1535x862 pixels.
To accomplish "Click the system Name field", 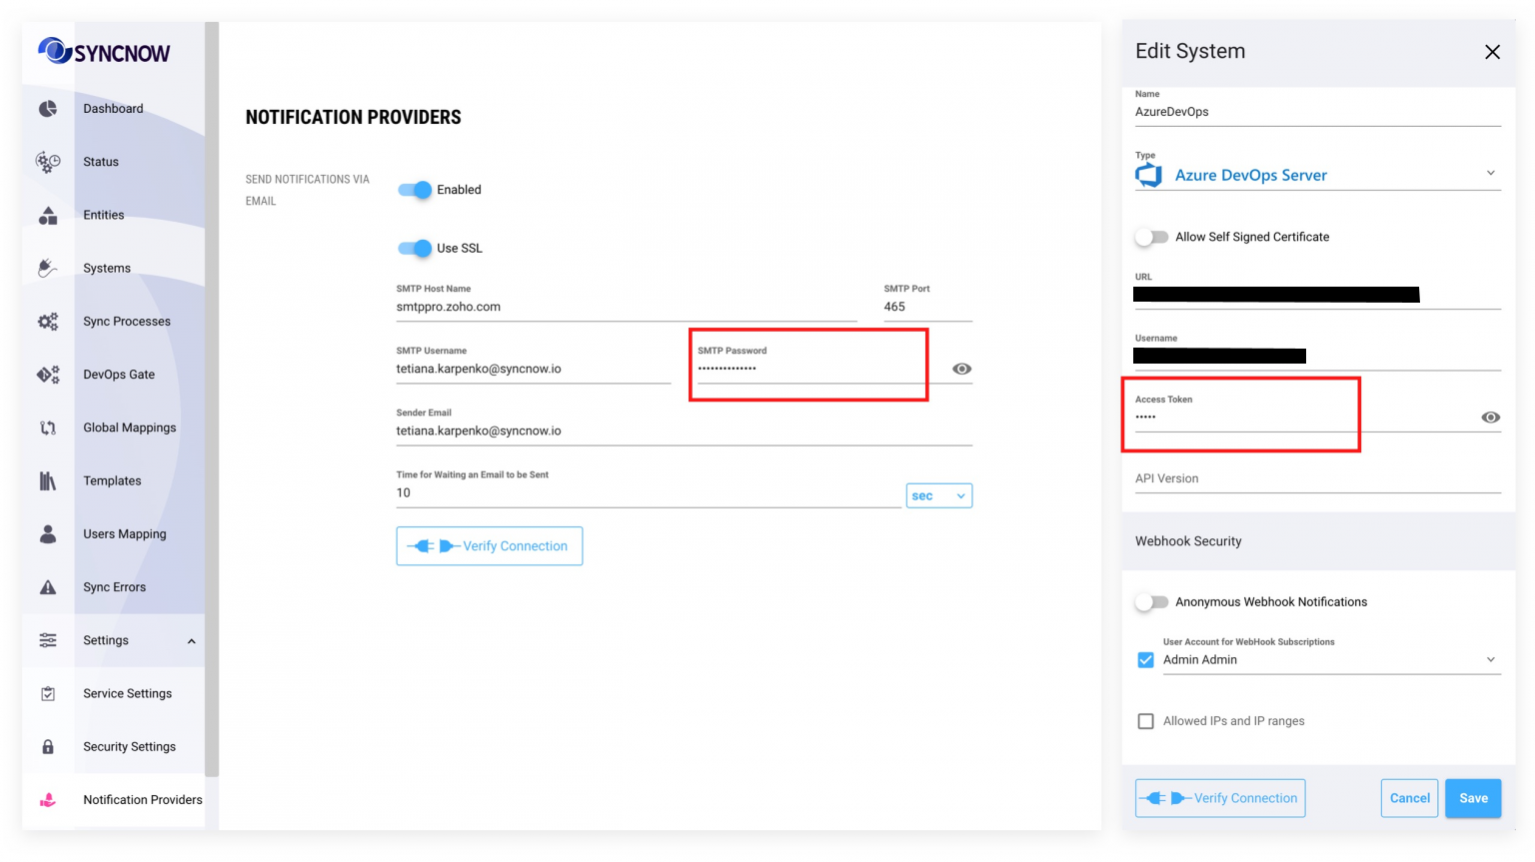I will click(1318, 112).
